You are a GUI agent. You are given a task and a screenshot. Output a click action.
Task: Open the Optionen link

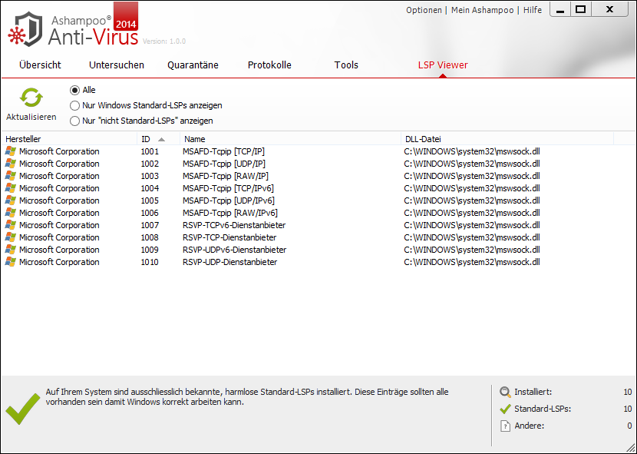coord(424,10)
